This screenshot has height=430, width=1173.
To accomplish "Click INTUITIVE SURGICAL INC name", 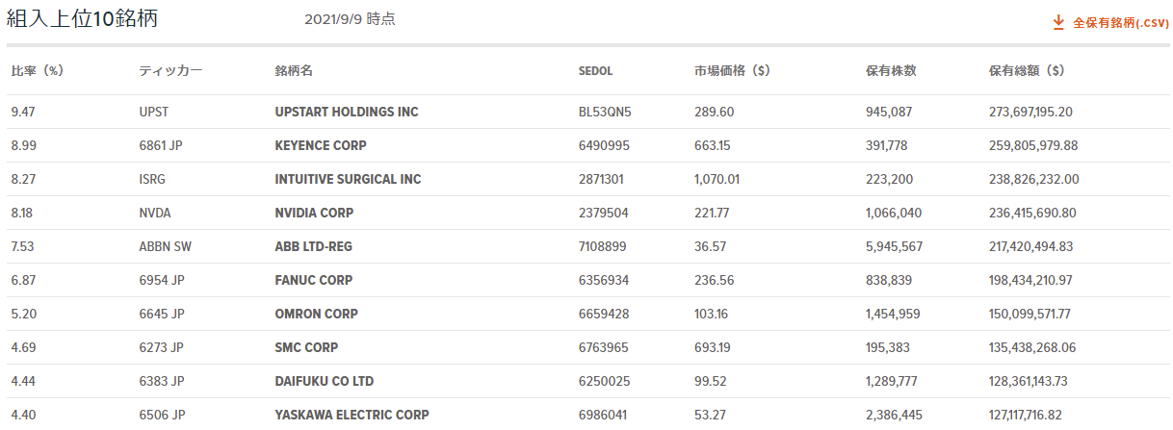I will [348, 179].
